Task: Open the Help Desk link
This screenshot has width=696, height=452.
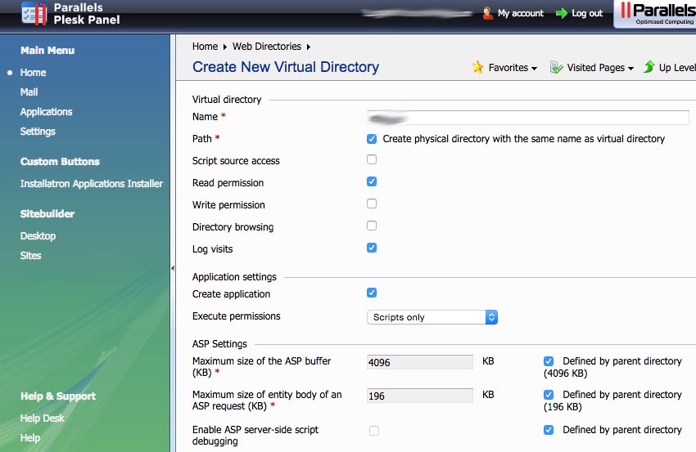Action: click(42, 418)
